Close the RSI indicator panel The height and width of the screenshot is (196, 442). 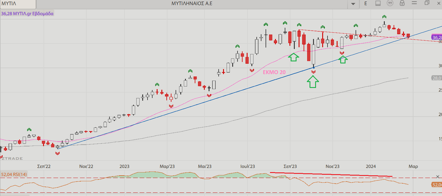(438, 177)
